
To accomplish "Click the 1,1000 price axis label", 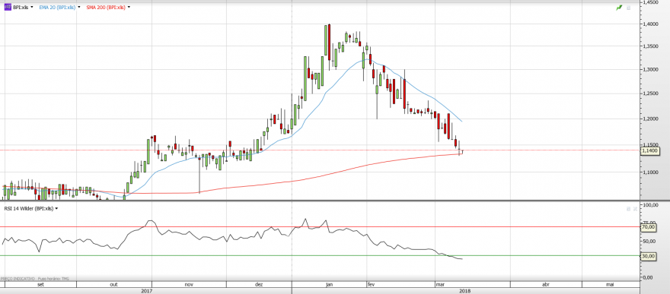I will click(651, 173).
